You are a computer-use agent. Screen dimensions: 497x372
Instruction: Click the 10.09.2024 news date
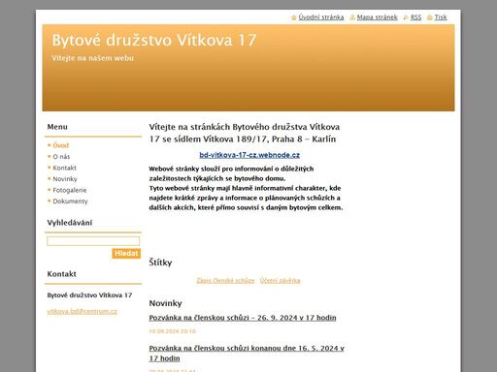pyautogui.click(x=173, y=331)
